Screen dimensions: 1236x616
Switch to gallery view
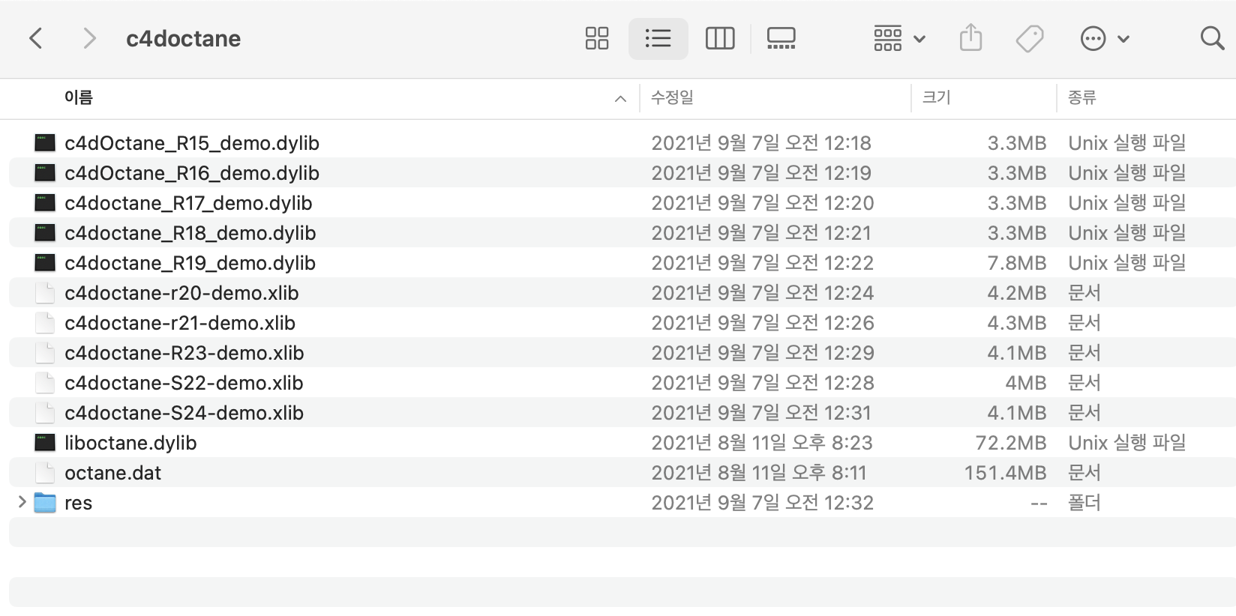781,38
